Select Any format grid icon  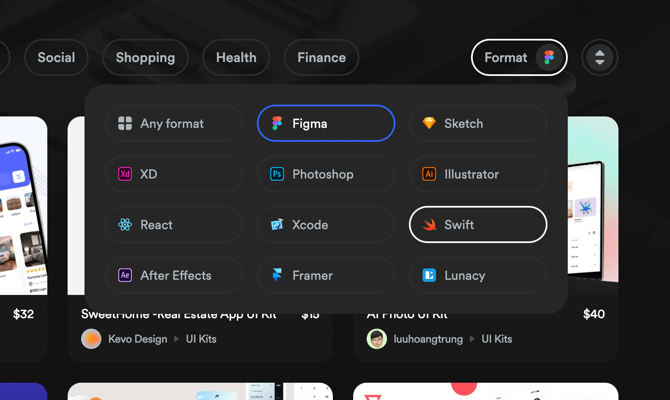125,123
